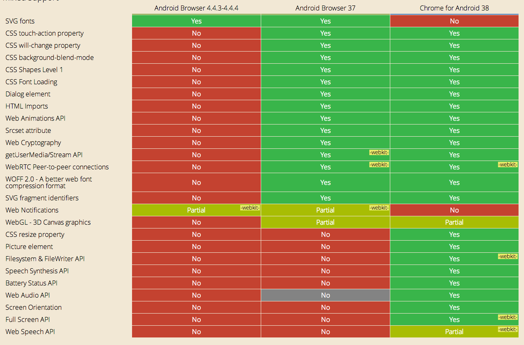Viewport: 524px width, 345px height.
Task: Click Speech Synthesis API 'No' cell under Android Browser 4.4.3-4.4.4
Action: [196, 271]
